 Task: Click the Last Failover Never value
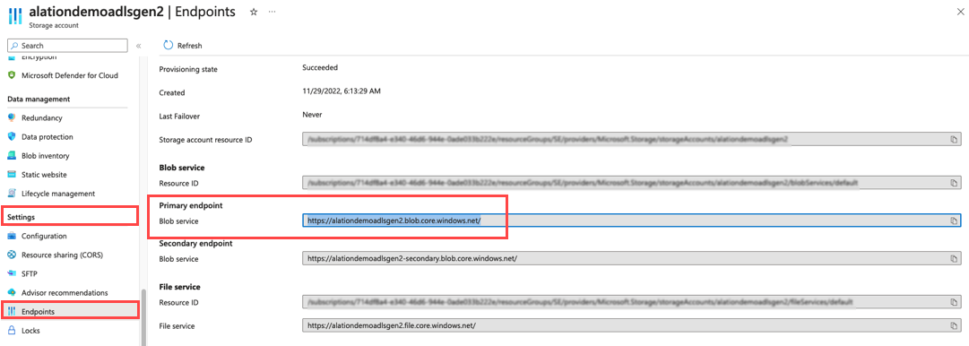click(x=311, y=115)
